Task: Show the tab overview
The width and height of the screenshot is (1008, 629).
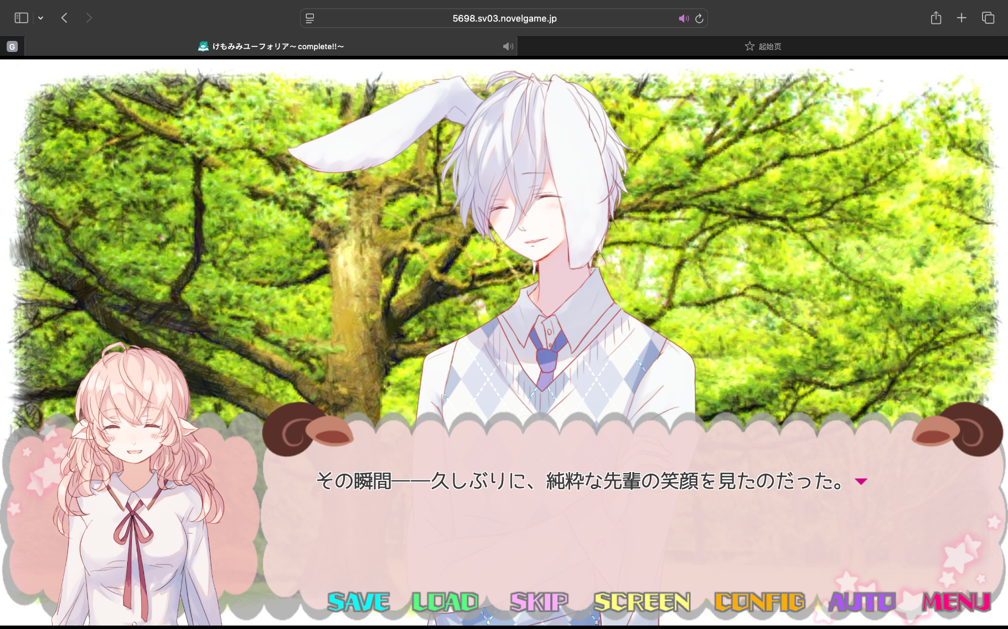Action: [x=988, y=18]
